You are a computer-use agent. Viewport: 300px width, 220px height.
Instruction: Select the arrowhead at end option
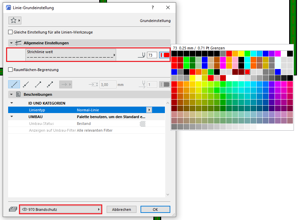click(38, 85)
